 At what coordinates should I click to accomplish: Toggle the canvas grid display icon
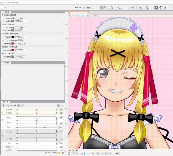(88, 16)
